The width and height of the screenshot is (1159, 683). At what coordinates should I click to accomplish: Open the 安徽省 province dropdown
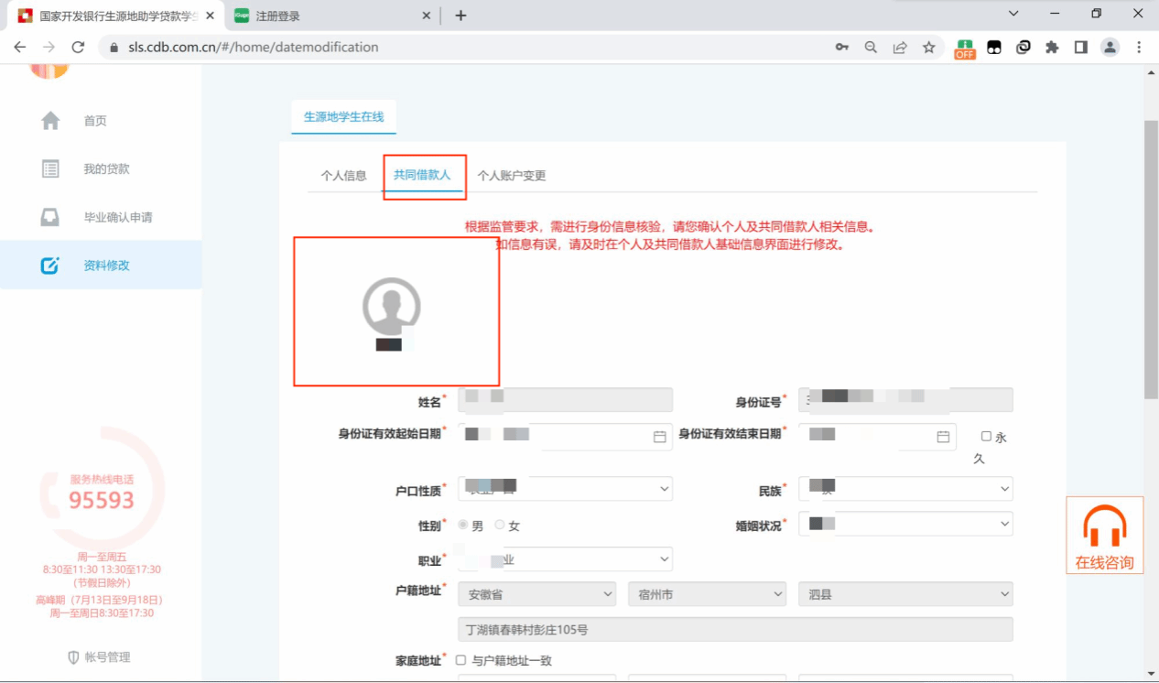click(x=536, y=594)
